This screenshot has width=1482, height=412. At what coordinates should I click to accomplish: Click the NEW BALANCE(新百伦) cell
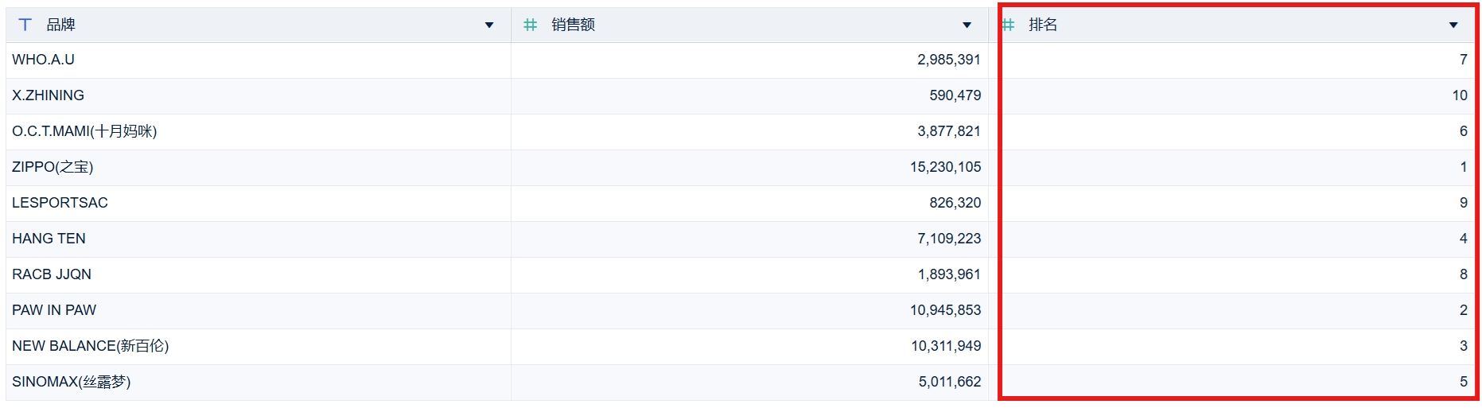click(259, 347)
